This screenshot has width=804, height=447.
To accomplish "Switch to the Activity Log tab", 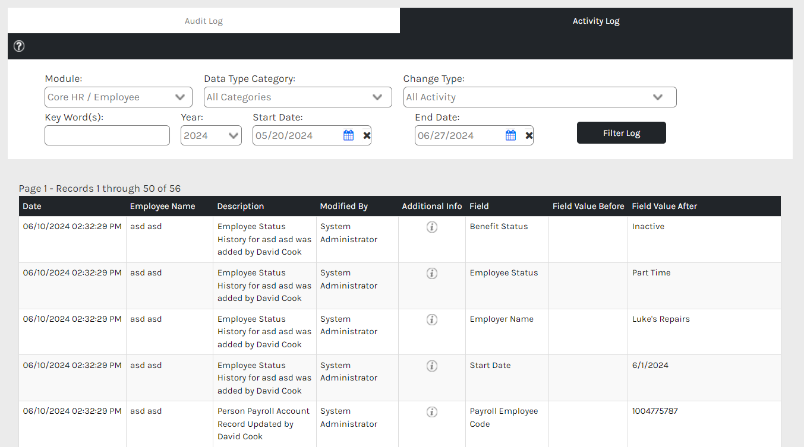I will [x=596, y=21].
